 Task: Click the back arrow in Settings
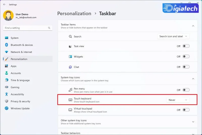click(4, 4)
